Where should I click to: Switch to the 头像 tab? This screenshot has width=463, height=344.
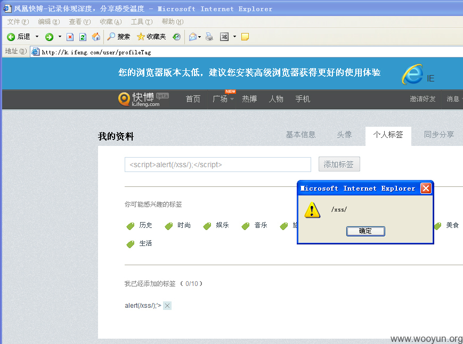point(344,135)
